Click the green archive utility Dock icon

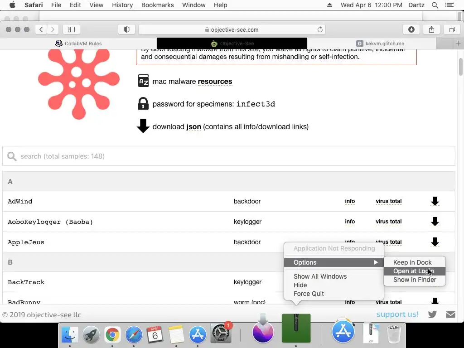pos(296,328)
